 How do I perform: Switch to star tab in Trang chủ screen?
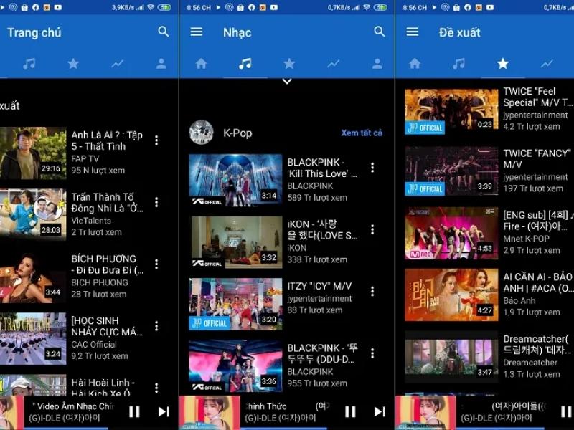click(x=73, y=64)
